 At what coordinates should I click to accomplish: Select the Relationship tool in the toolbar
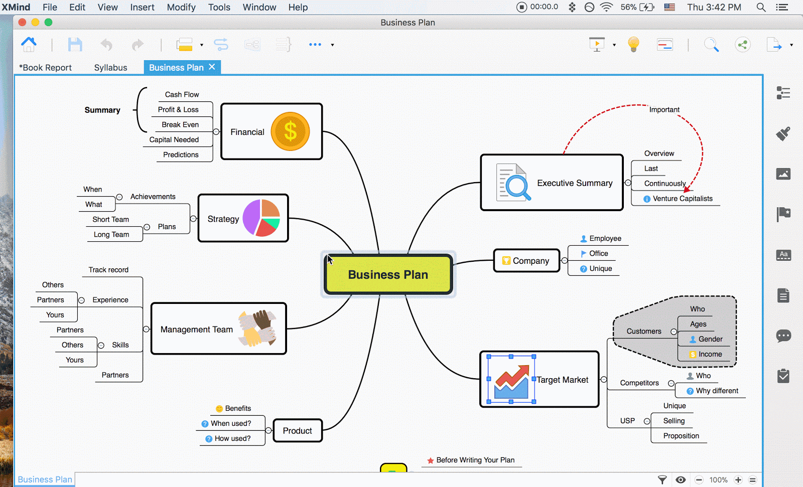coord(221,44)
